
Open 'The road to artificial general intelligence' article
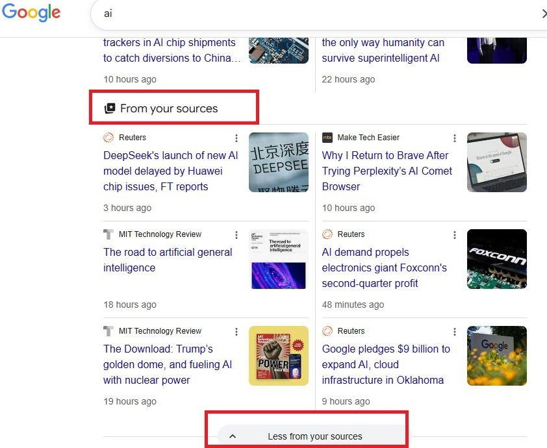pos(168,260)
